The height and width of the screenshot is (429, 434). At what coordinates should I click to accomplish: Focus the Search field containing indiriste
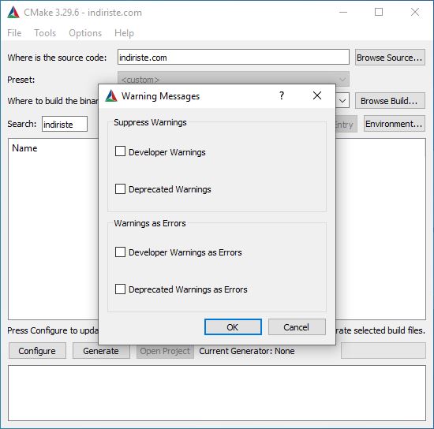[65, 124]
